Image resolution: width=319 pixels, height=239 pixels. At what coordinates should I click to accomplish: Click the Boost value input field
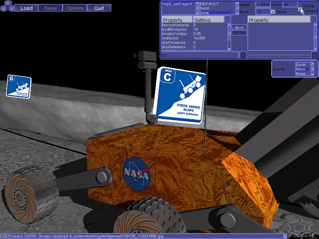[x=263, y=12]
